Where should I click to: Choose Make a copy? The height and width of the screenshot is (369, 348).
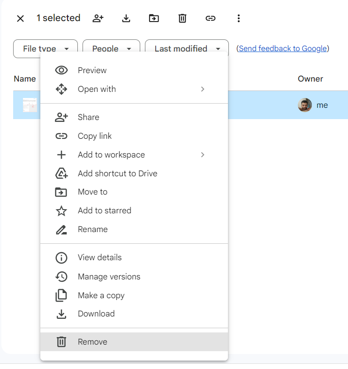click(x=134, y=295)
